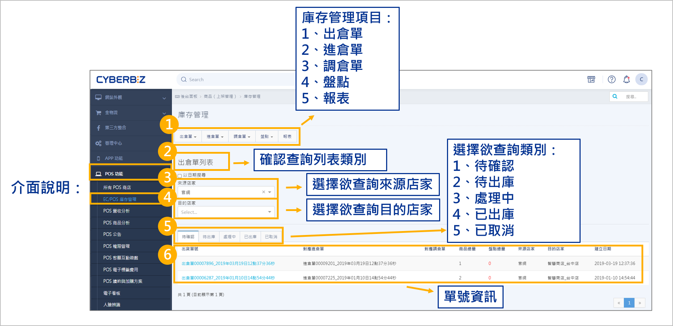The width and height of the screenshot is (673, 326).
Task: Open order 出倉單00007896 link
Action: pyautogui.click(x=228, y=263)
